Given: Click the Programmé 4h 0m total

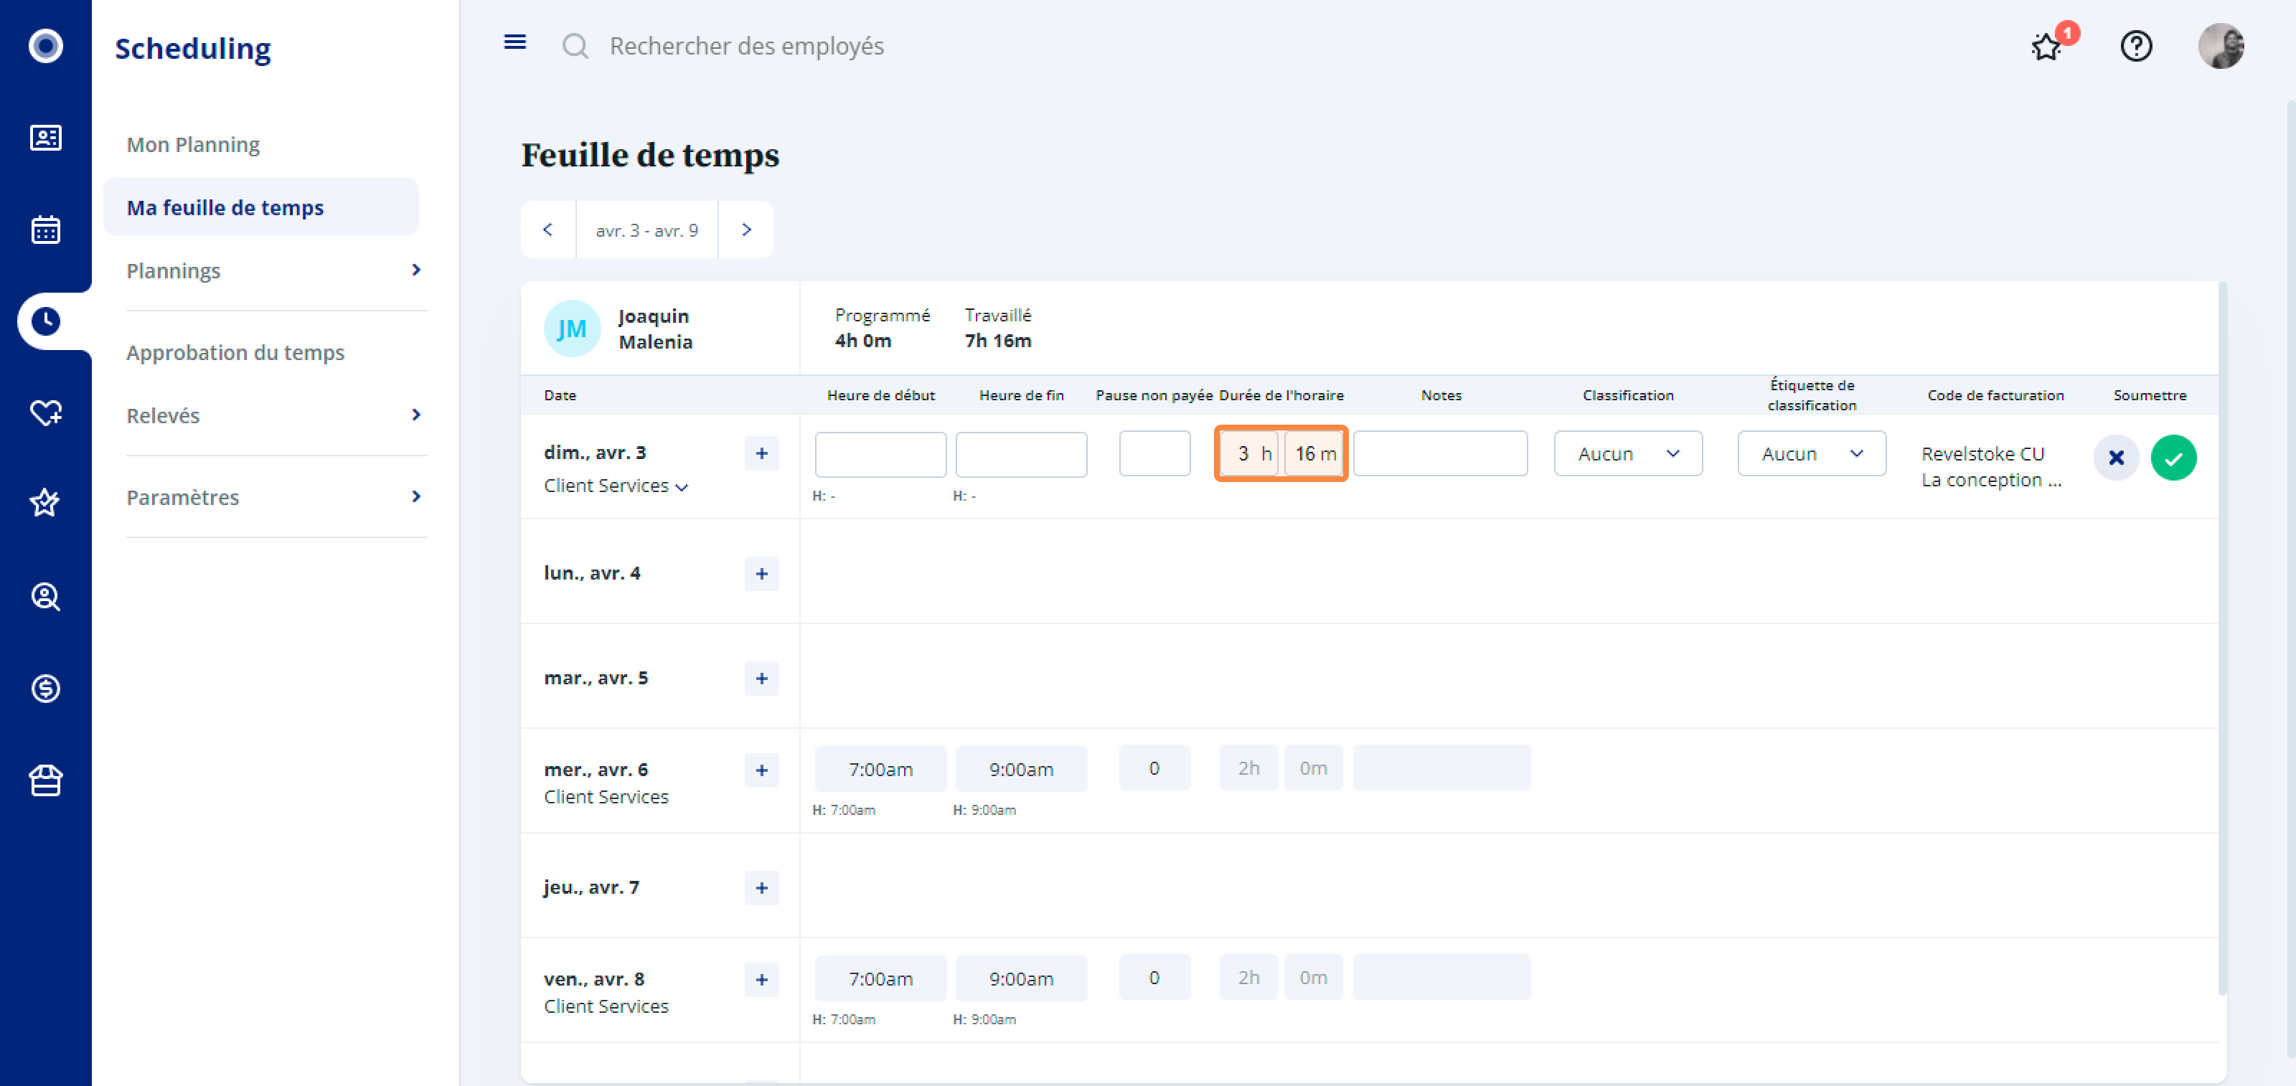Looking at the screenshot, I should coord(882,328).
